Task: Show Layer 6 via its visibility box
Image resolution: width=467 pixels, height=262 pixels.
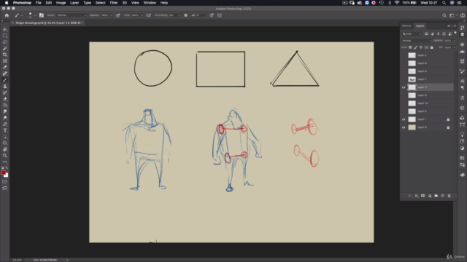Action: coord(404,71)
